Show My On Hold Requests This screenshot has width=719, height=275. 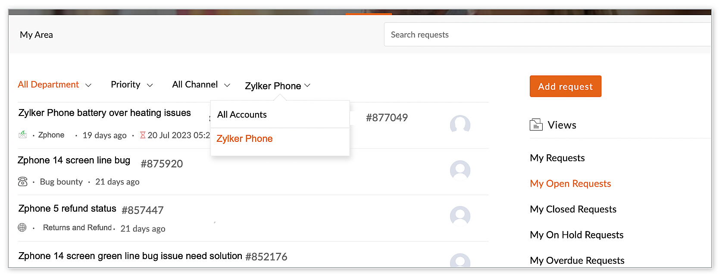click(576, 235)
